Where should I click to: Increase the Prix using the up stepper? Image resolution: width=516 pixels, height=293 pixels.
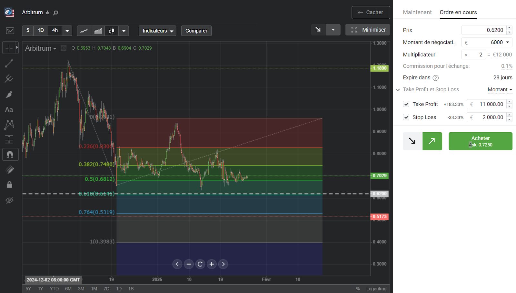click(509, 28)
